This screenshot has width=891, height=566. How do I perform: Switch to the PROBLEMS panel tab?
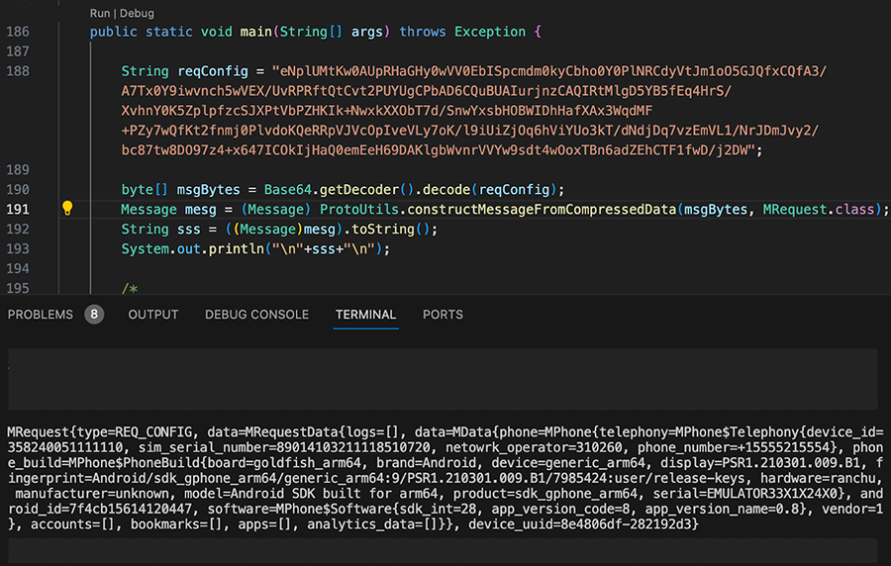41,315
